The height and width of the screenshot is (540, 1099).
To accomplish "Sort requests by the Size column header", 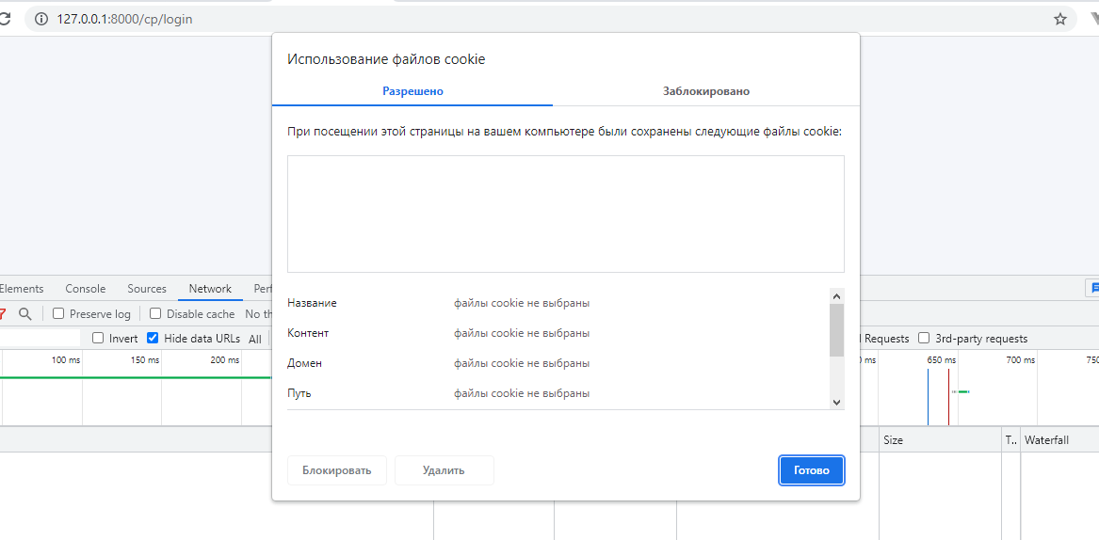I will [893, 440].
